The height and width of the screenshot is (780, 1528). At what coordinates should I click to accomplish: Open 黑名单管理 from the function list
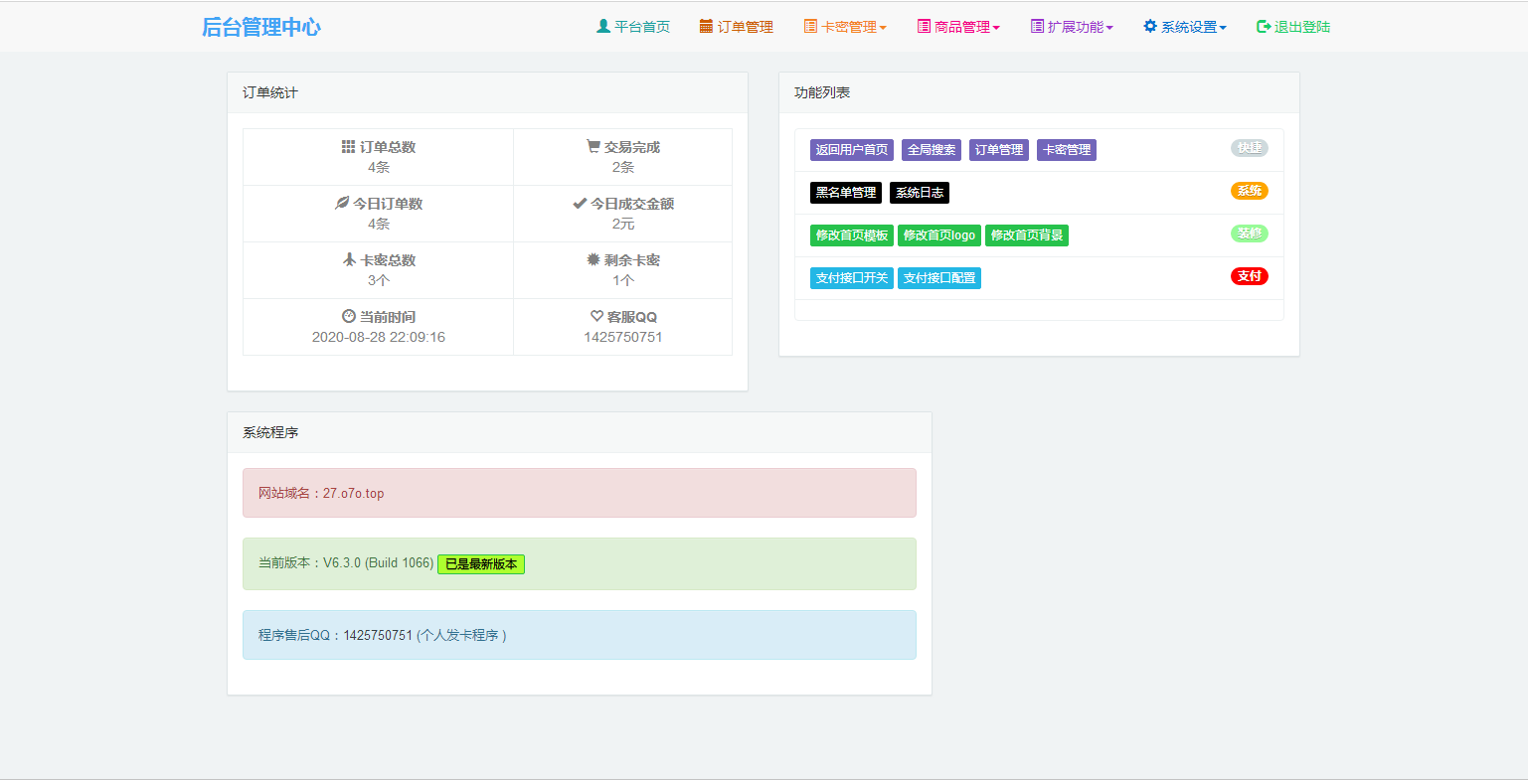[846, 193]
